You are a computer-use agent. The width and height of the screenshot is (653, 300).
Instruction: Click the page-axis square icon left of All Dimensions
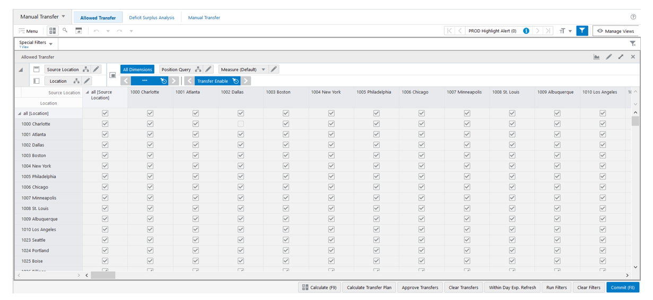coord(113,75)
